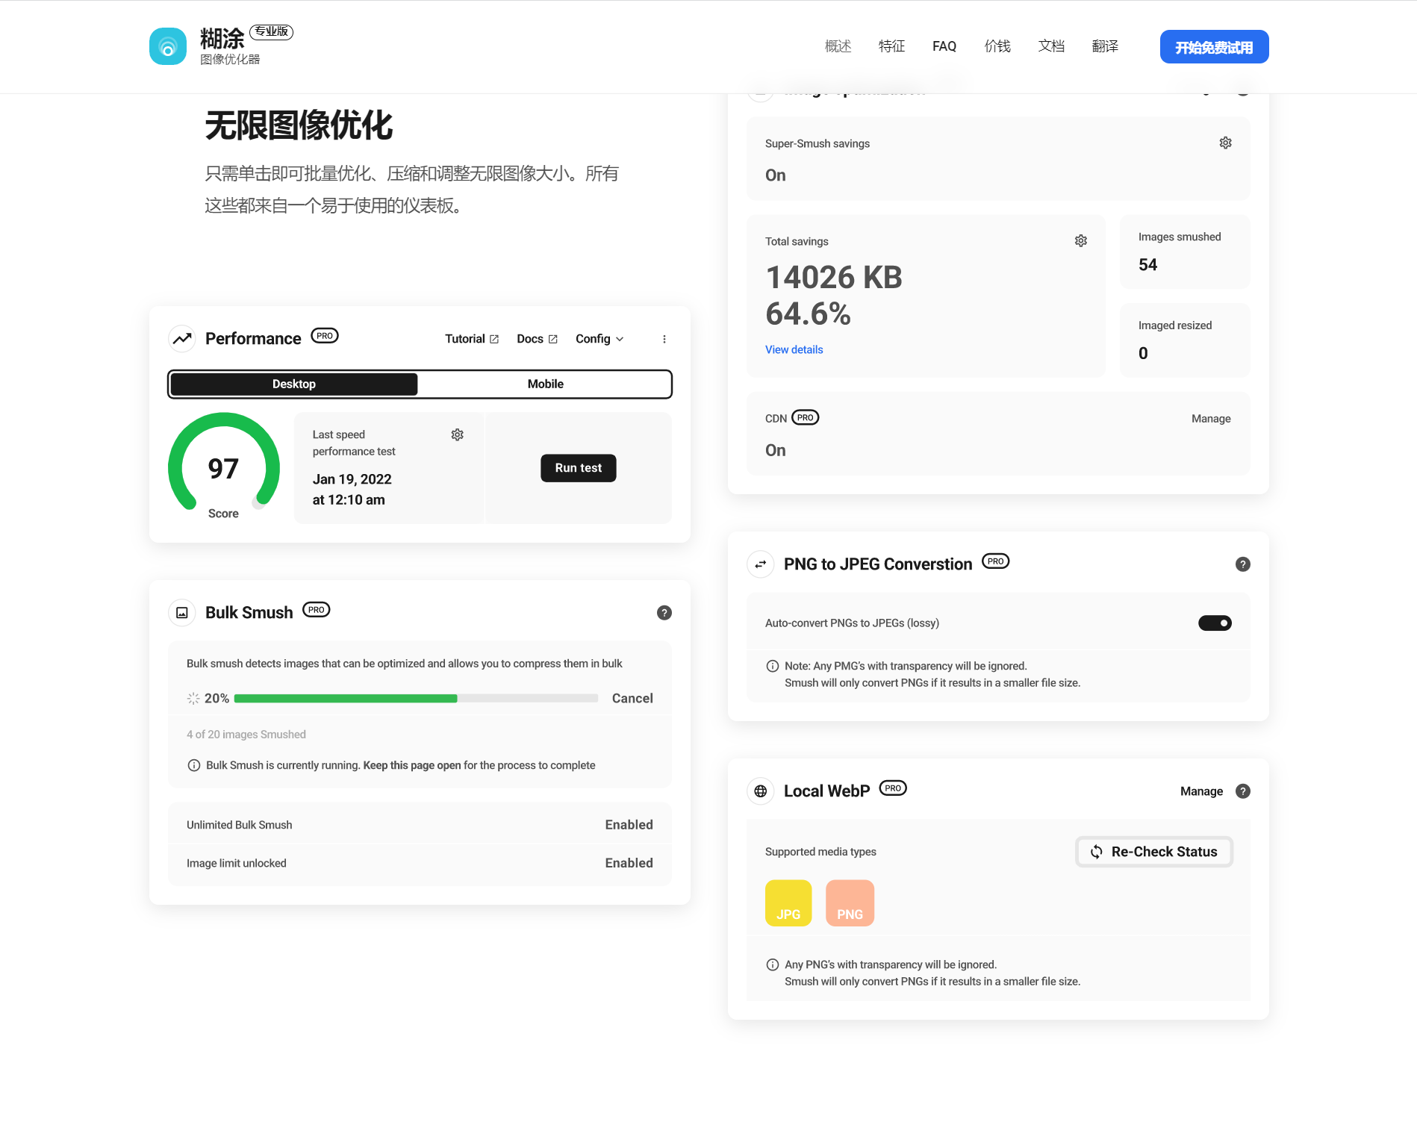Cancel the bulk smush progress
This screenshot has height=1125, width=1417.
632,698
